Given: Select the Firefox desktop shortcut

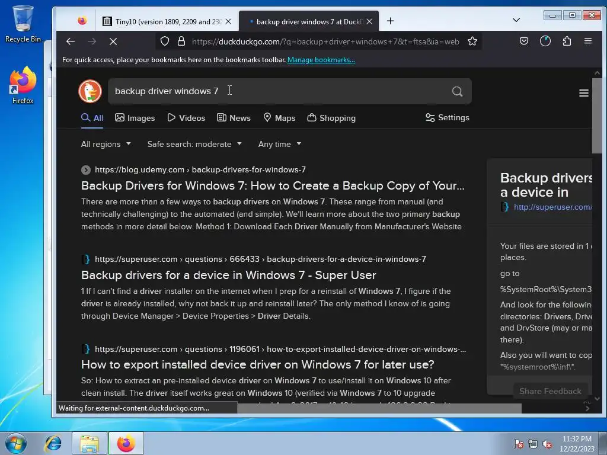Looking at the screenshot, I should click(23, 85).
